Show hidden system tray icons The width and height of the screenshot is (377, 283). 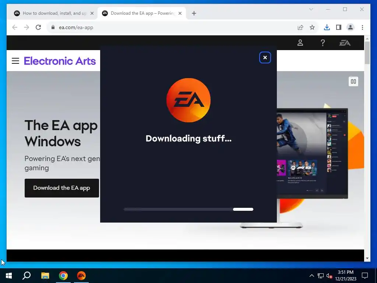tap(311, 276)
